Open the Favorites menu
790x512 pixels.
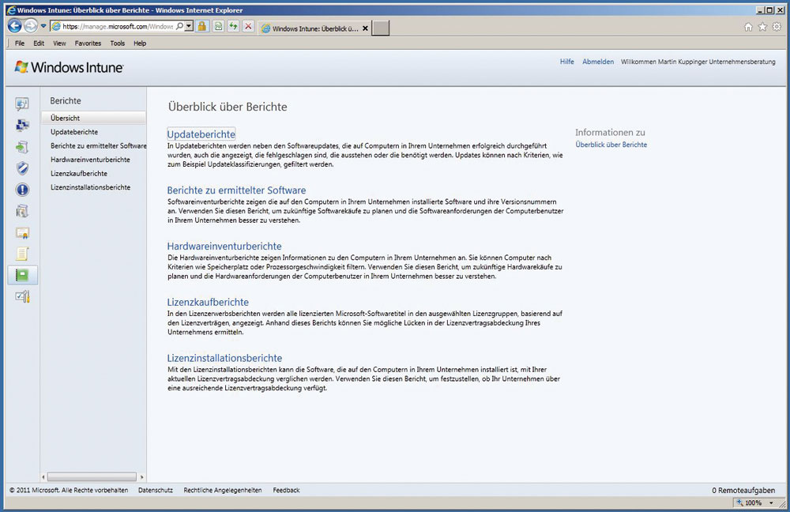(88, 43)
